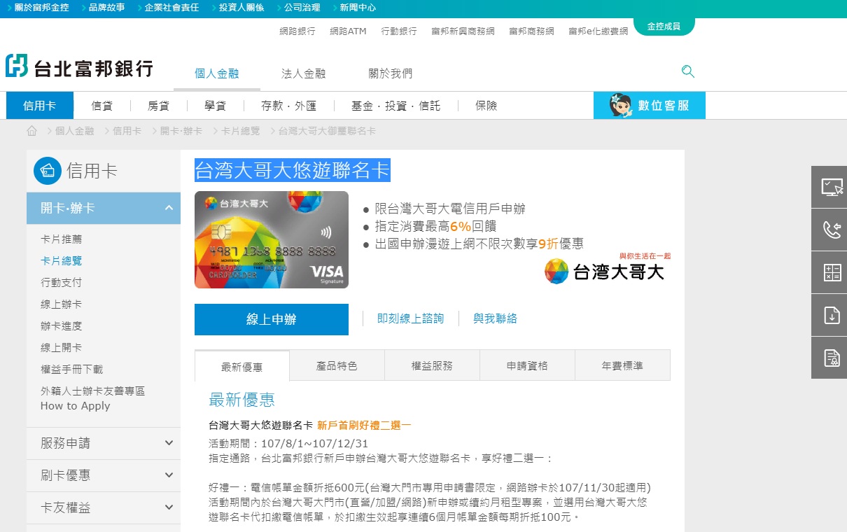Image resolution: width=847 pixels, height=532 pixels.
Task: Open the 基金‧投資‧信託 menu item
Action: click(x=396, y=106)
